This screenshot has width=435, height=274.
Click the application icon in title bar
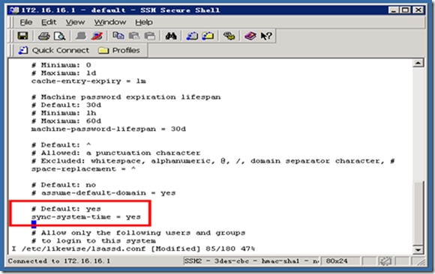pyautogui.click(x=13, y=10)
